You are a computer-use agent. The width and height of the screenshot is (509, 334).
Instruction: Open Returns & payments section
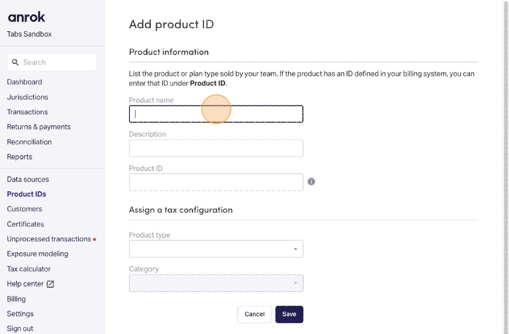click(x=39, y=127)
